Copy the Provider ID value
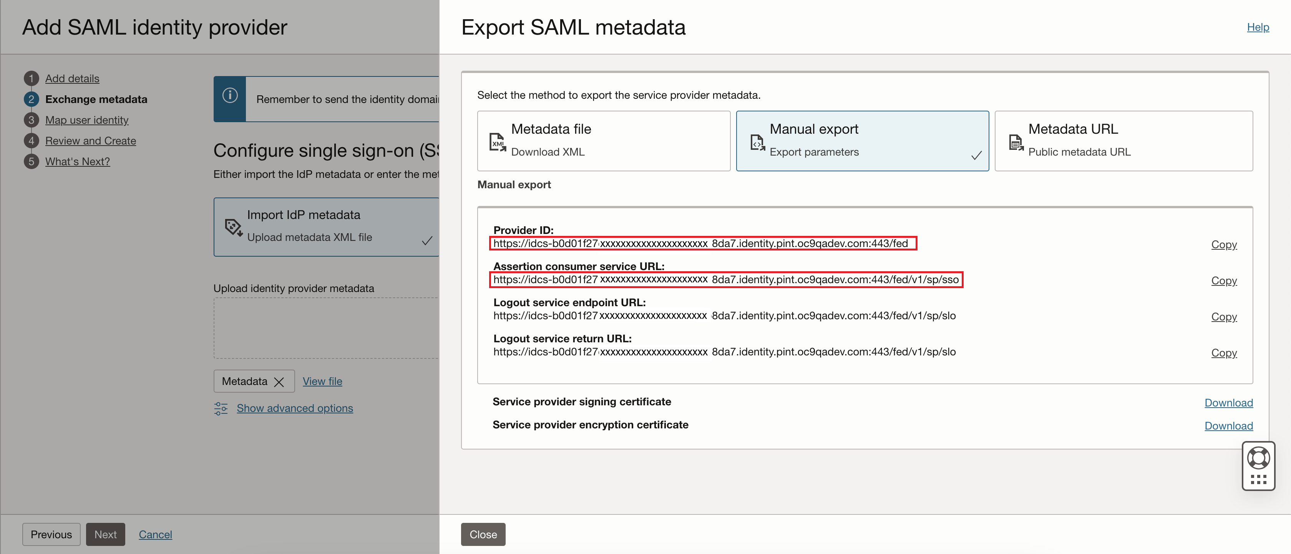 click(1224, 244)
